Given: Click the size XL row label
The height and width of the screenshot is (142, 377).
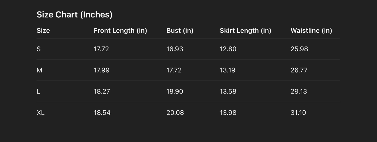Looking at the screenshot, I should [40, 113].
